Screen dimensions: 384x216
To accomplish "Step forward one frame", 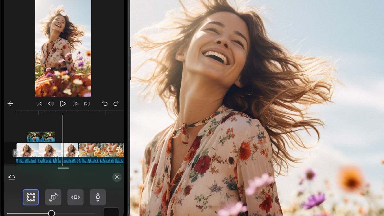I will [75, 104].
